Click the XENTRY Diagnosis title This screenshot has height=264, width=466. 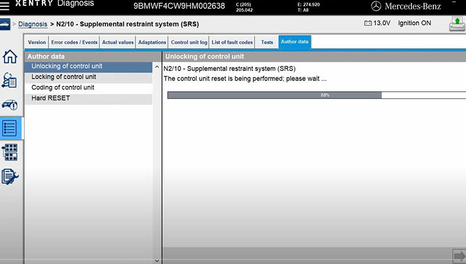55,3
